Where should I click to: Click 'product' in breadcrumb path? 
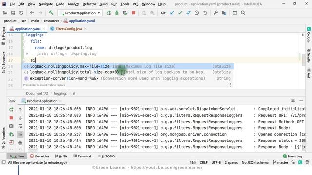(x=10, y=21)
